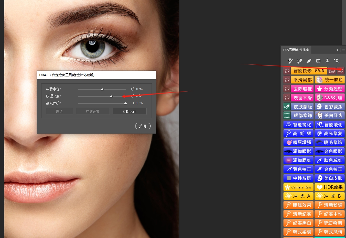The image size is (346, 238).
Task: Open the DR5 panel hamburger menu
Action: (343, 50)
